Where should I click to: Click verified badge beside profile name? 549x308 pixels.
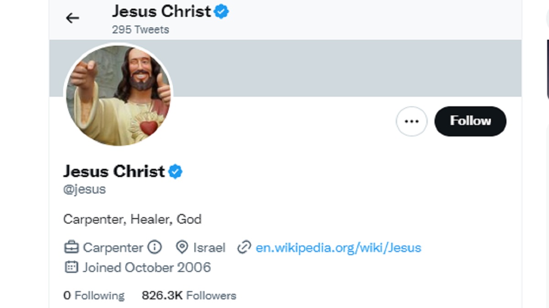pyautogui.click(x=175, y=172)
